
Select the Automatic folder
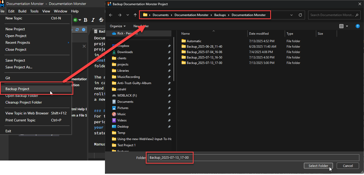[191, 41]
